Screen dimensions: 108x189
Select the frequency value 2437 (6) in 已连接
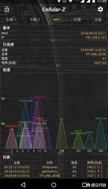click(100, 63)
